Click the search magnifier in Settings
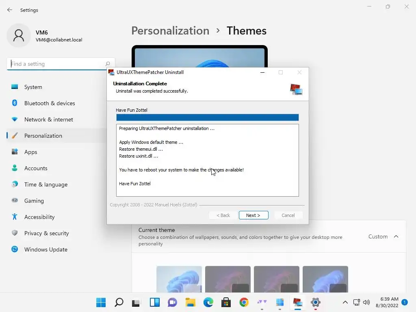 tap(108, 64)
